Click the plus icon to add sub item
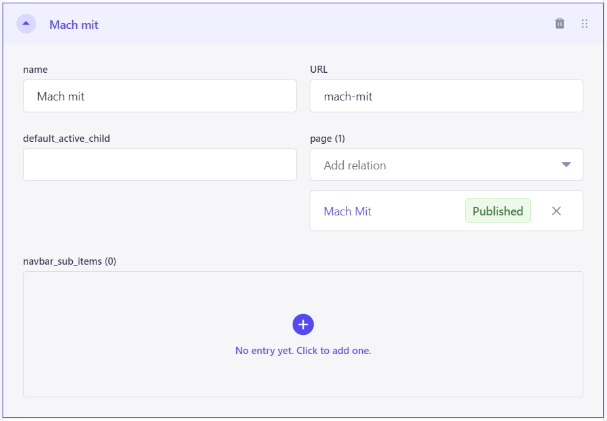The width and height of the screenshot is (607, 421). click(303, 324)
